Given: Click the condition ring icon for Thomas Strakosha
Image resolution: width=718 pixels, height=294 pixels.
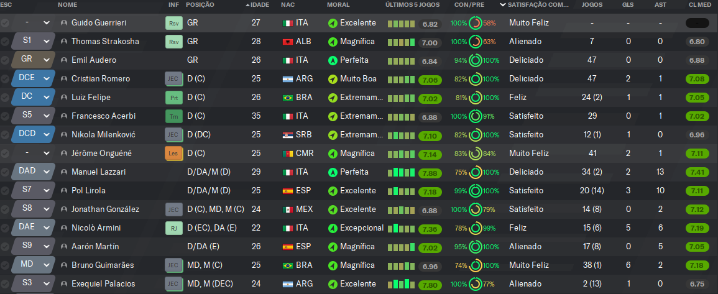Looking at the screenshot, I should point(476,42).
